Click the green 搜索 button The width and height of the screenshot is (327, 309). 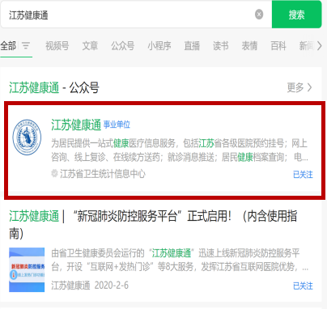pos(296,15)
